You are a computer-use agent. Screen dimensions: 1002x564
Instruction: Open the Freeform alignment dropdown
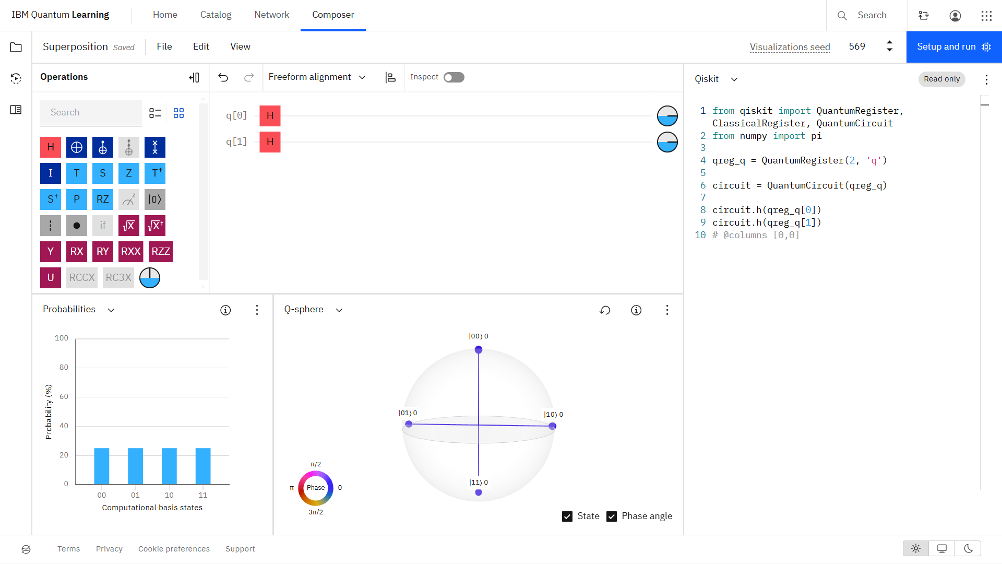point(317,77)
